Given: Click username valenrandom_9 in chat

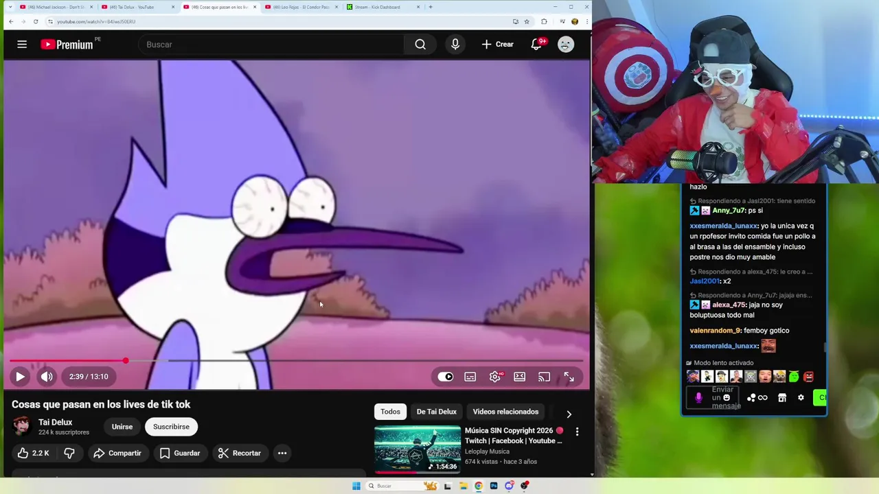Looking at the screenshot, I should 715,331.
